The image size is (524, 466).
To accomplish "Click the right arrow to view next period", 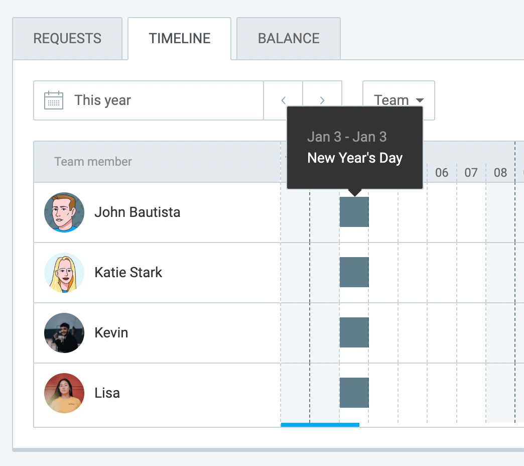I will click(x=322, y=100).
